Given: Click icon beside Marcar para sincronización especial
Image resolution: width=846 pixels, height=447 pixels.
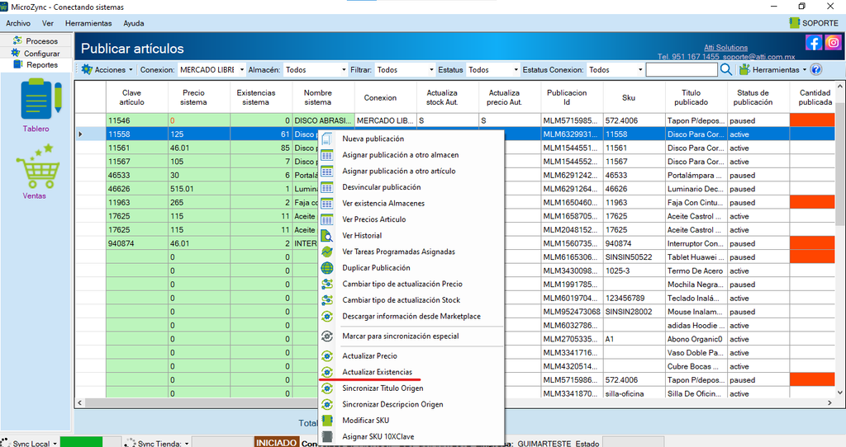Looking at the screenshot, I should tap(327, 336).
